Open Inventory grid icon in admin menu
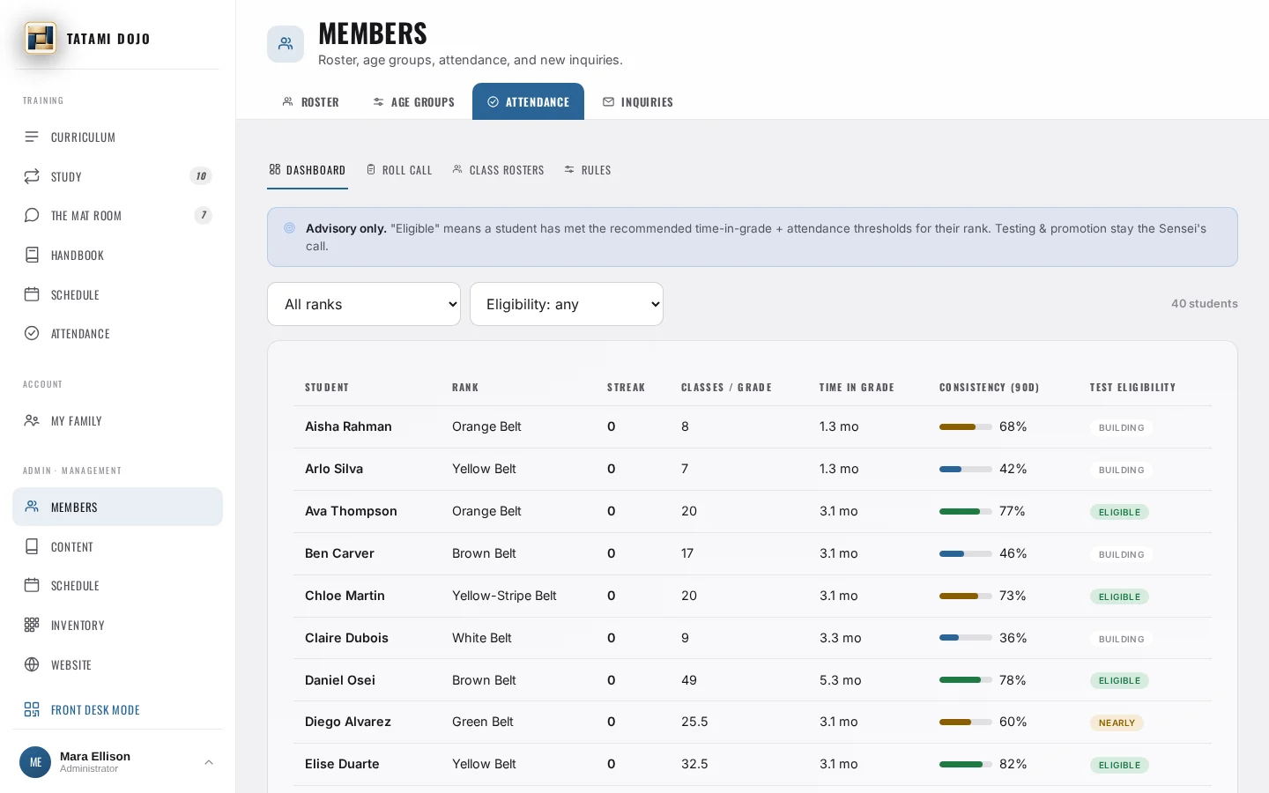Image resolution: width=1269 pixels, height=793 pixels. (32, 625)
